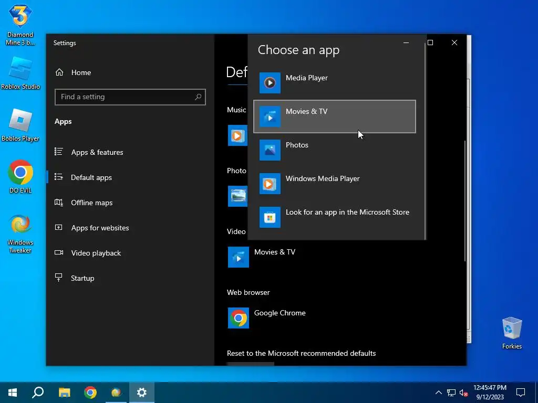The height and width of the screenshot is (403, 538).
Task: Click the Settings window scrollbar
Action: 465,201
